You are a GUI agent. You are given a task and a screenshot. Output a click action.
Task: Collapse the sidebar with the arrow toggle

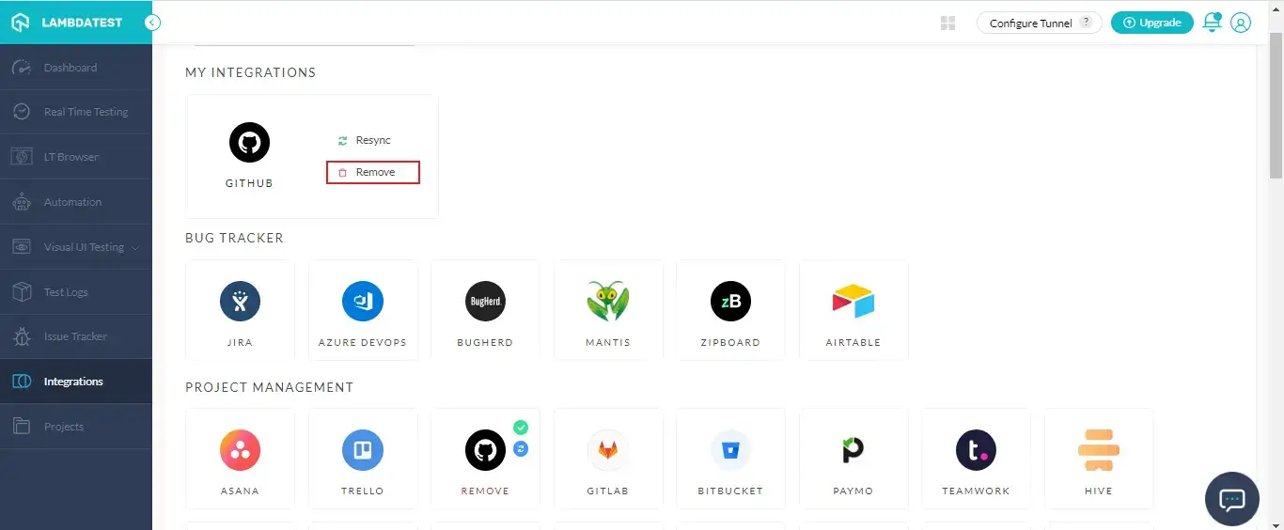tap(152, 23)
